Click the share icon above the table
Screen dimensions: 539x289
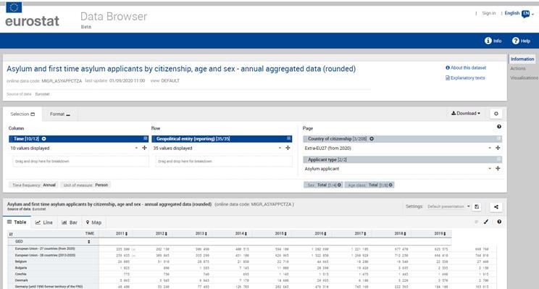click(x=496, y=207)
